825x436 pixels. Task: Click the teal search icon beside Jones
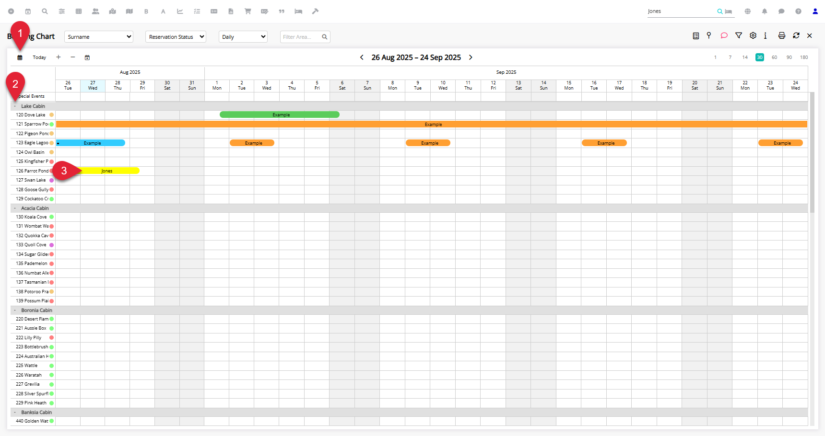coord(719,11)
